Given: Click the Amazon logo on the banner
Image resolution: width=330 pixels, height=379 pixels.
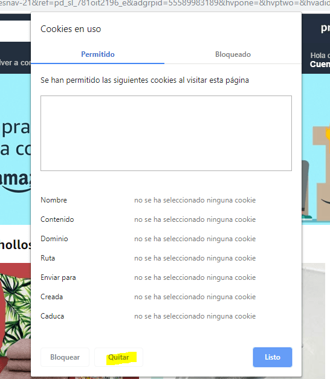Looking at the screenshot, I should tap(15, 180).
